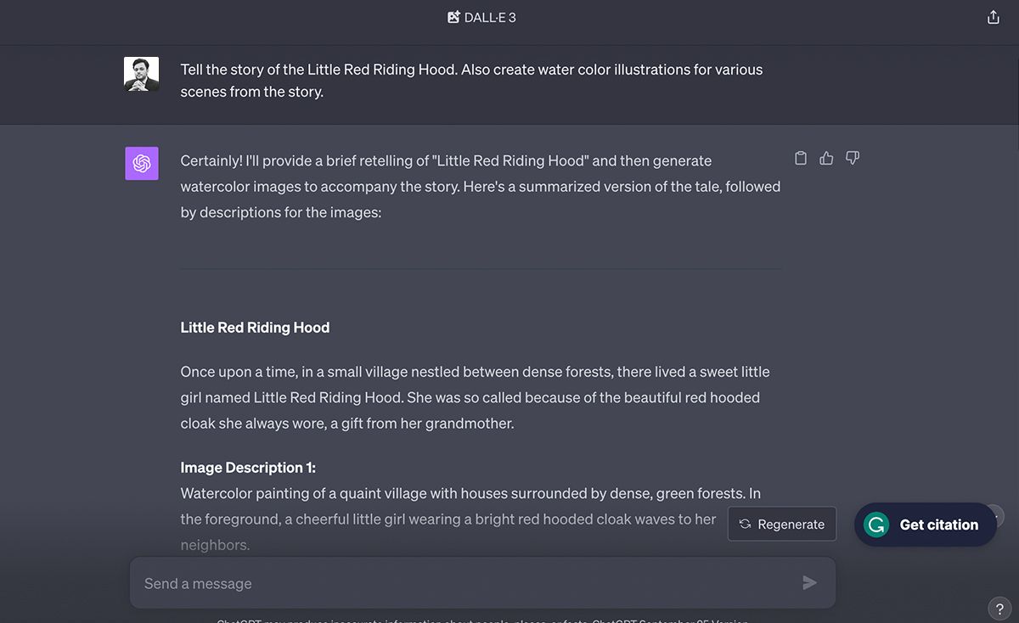The height and width of the screenshot is (623, 1019).
Task: Click the ChatGPT assistant avatar icon
Action: click(141, 163)
